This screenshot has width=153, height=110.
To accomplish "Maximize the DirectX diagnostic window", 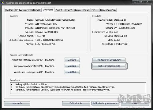I will click(141, 2).
